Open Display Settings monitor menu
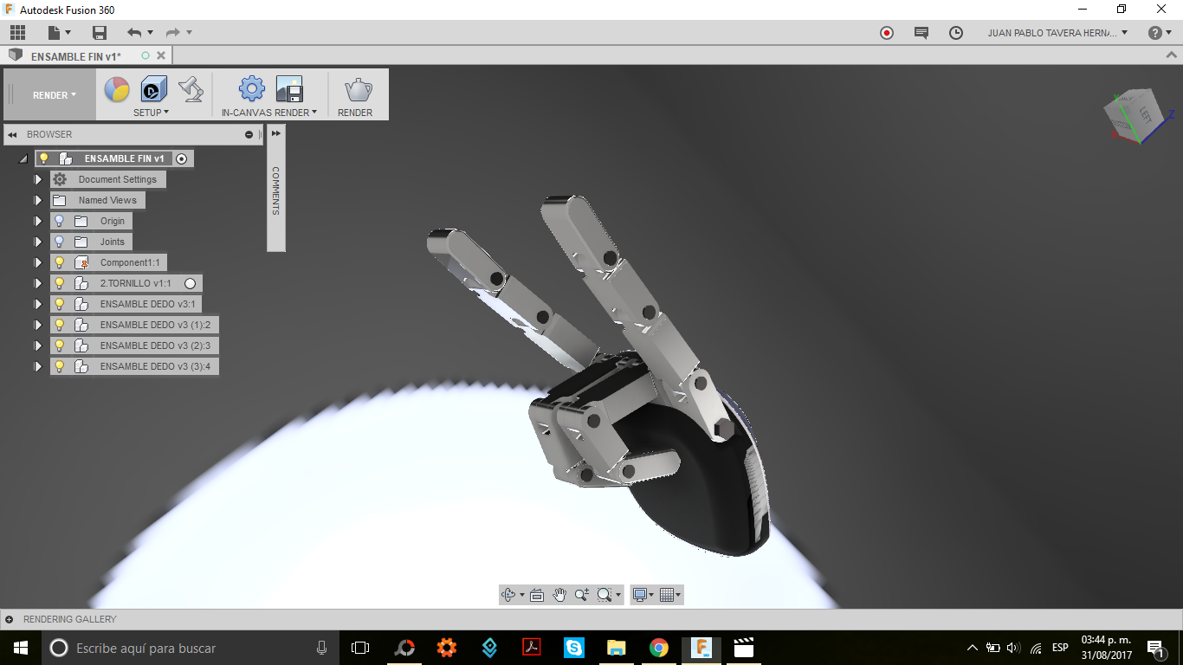This screenshot has height=665, width=1183. pos(644,595)
